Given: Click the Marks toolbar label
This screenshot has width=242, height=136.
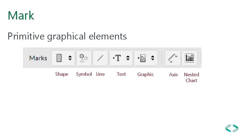Looking at the screenshot, I should [38, 58].
